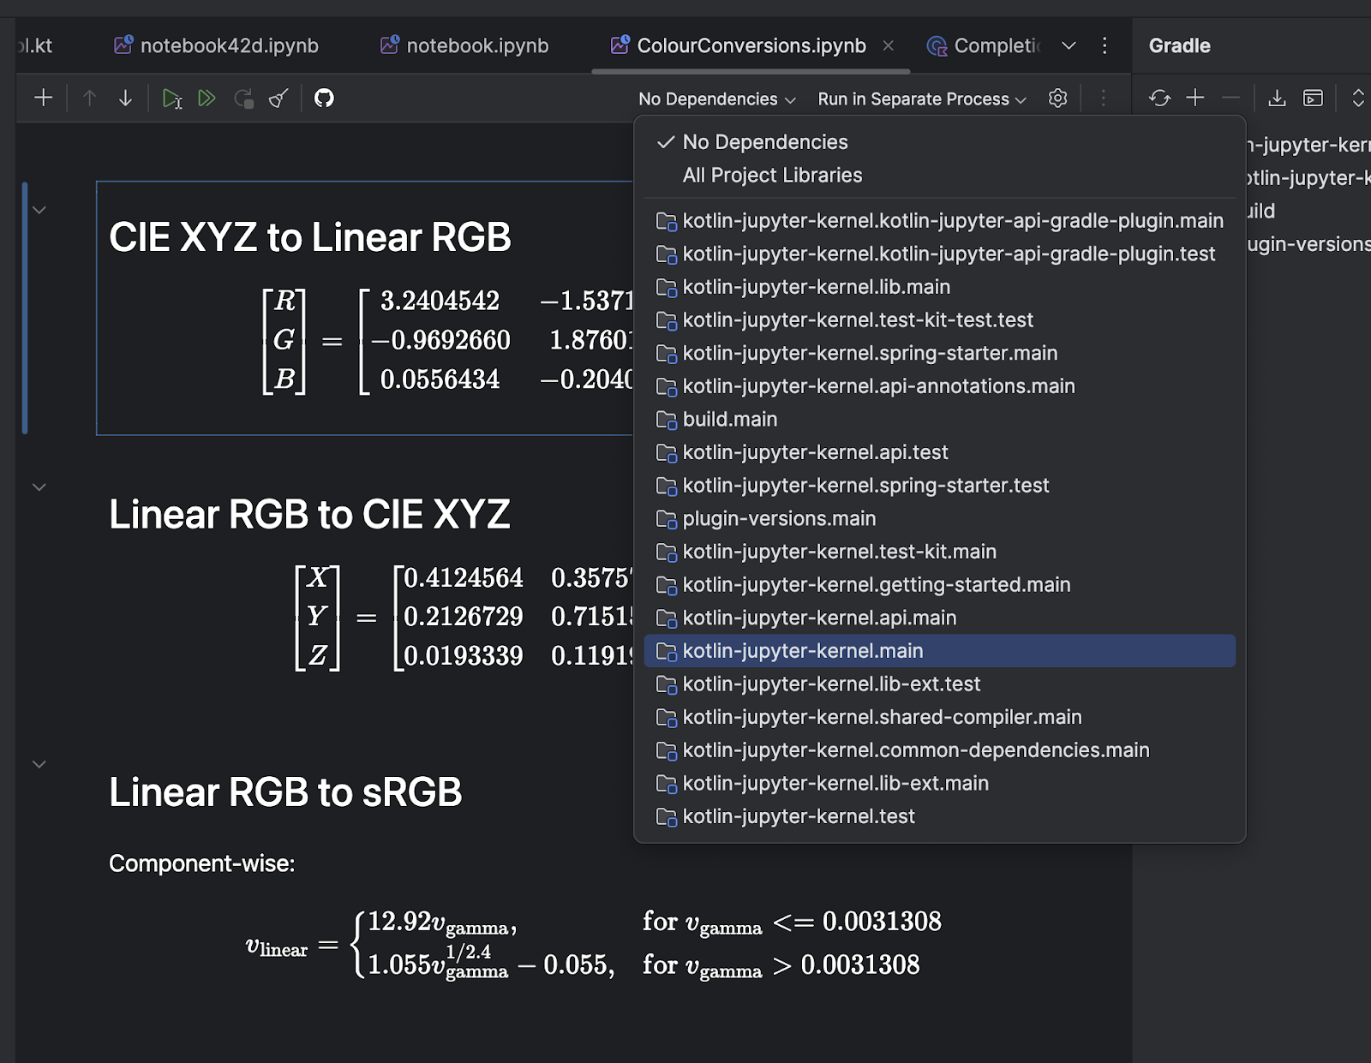Open notebook settings gear icon
The image size is (1371, 1063).
click(x=1058, y=99)
